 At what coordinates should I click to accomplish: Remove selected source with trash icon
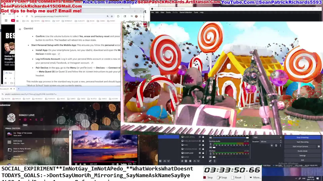tap(186, 161)
